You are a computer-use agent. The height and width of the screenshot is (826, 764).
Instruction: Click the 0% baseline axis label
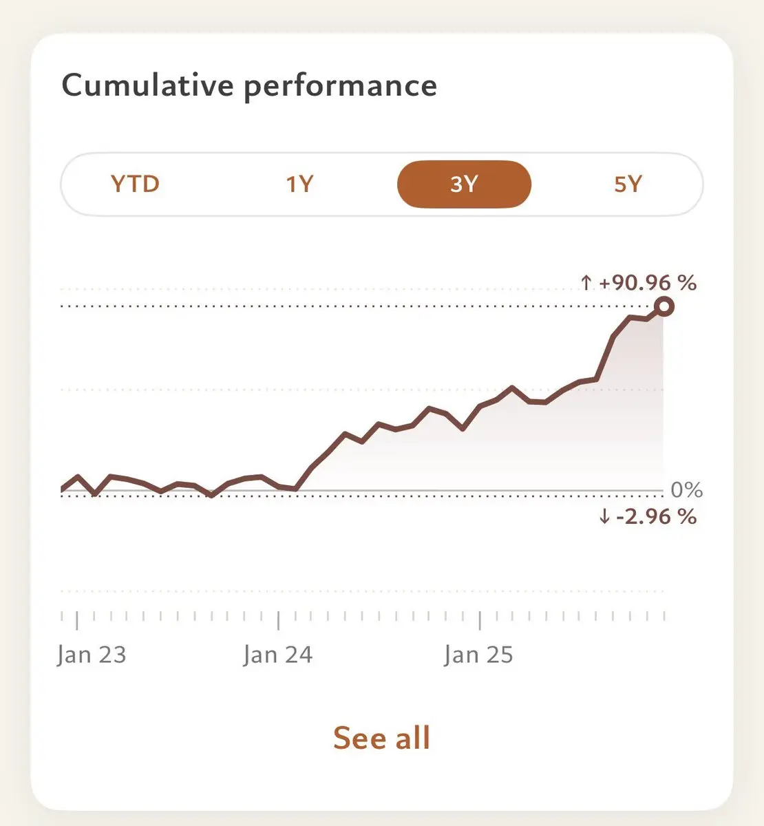pyautogui.click(x=686, y=490)
